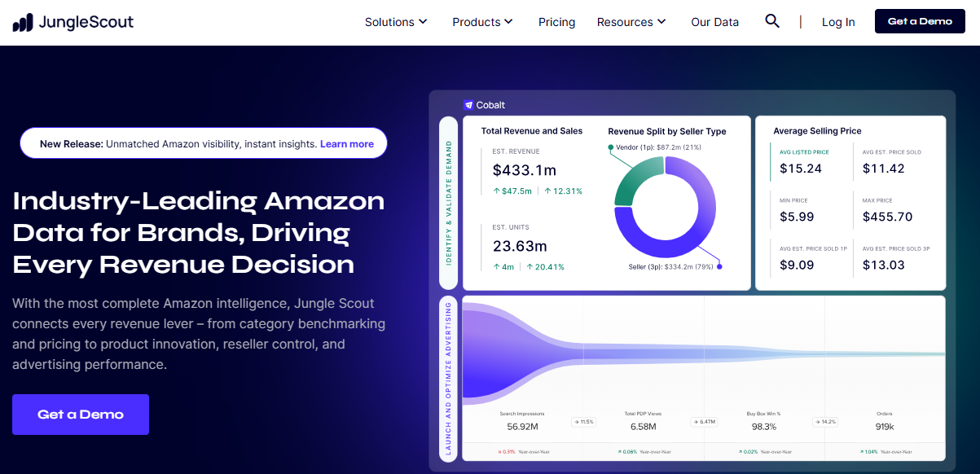
Task: Click the $13.03 avg price sold 3P
Action: [884, 265]
